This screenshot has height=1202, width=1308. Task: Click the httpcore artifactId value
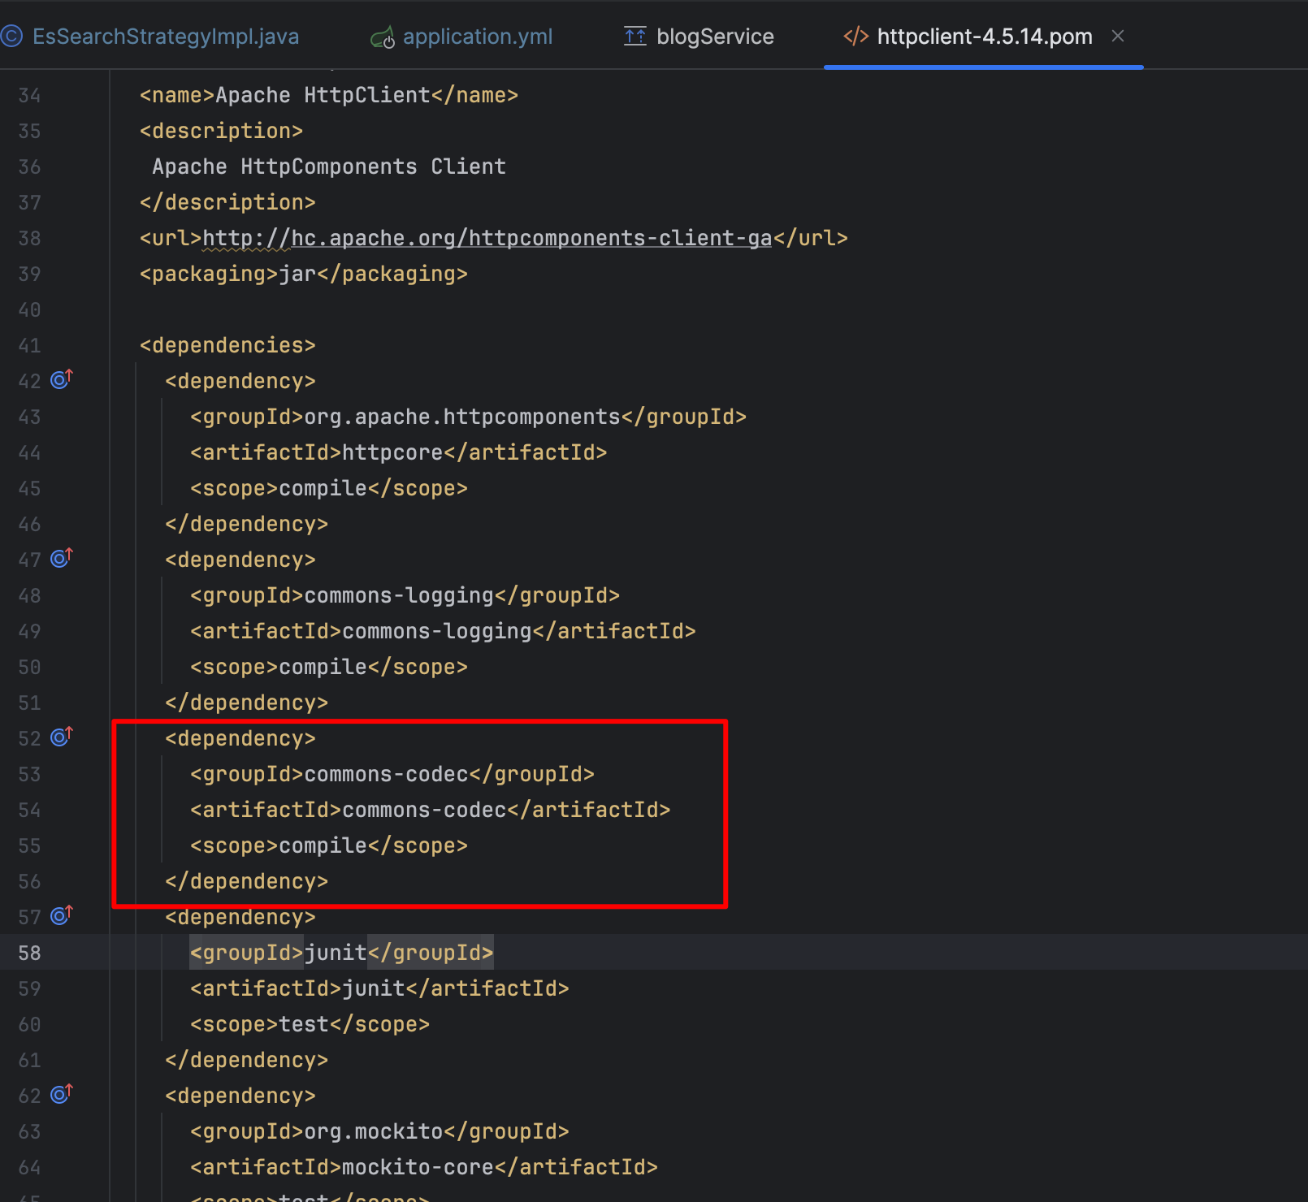(392, 452)
